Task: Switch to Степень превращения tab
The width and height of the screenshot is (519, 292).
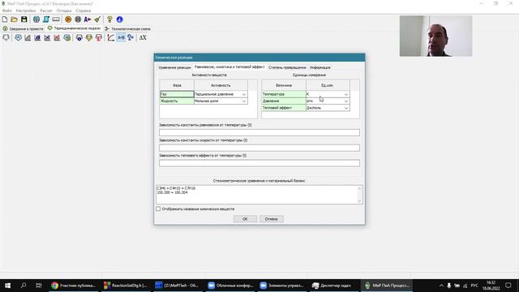Action: coord(287,67)
